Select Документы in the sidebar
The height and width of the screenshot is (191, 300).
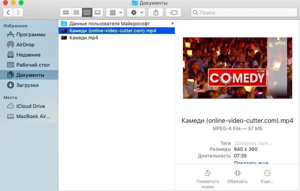29,75
